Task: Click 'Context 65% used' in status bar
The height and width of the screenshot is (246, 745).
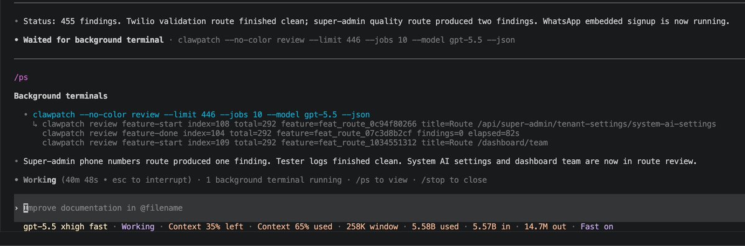Action: pyautogui.click(x=295, y=227)
